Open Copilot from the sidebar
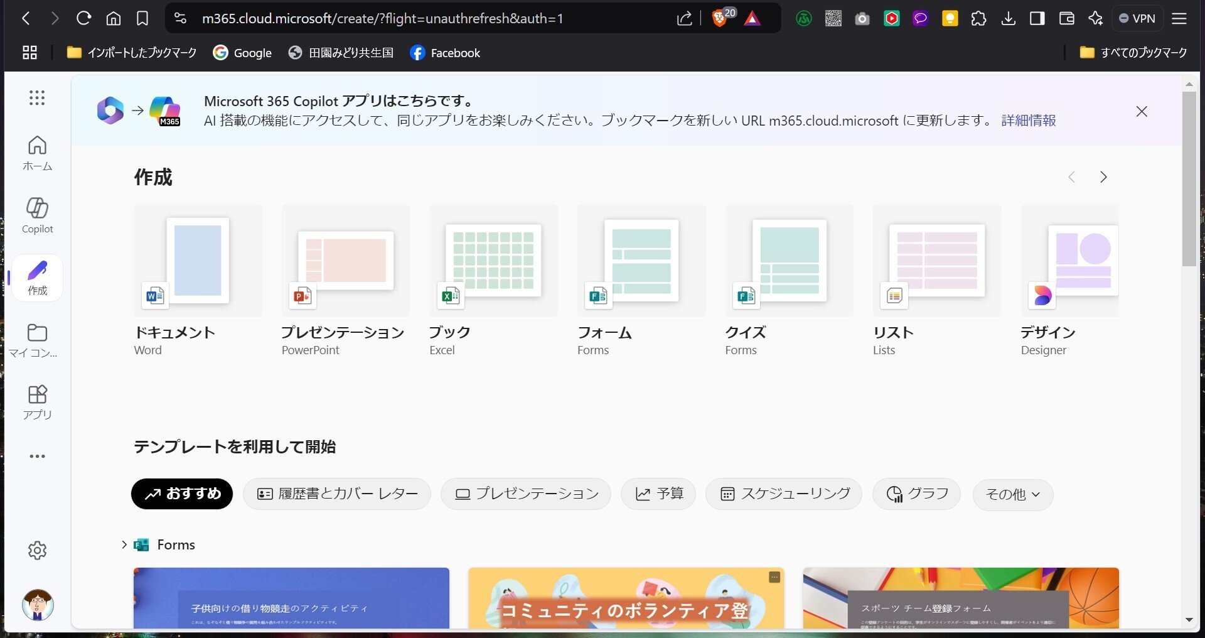Screen dimensions: 1205x638 click(x=37, y=215)
